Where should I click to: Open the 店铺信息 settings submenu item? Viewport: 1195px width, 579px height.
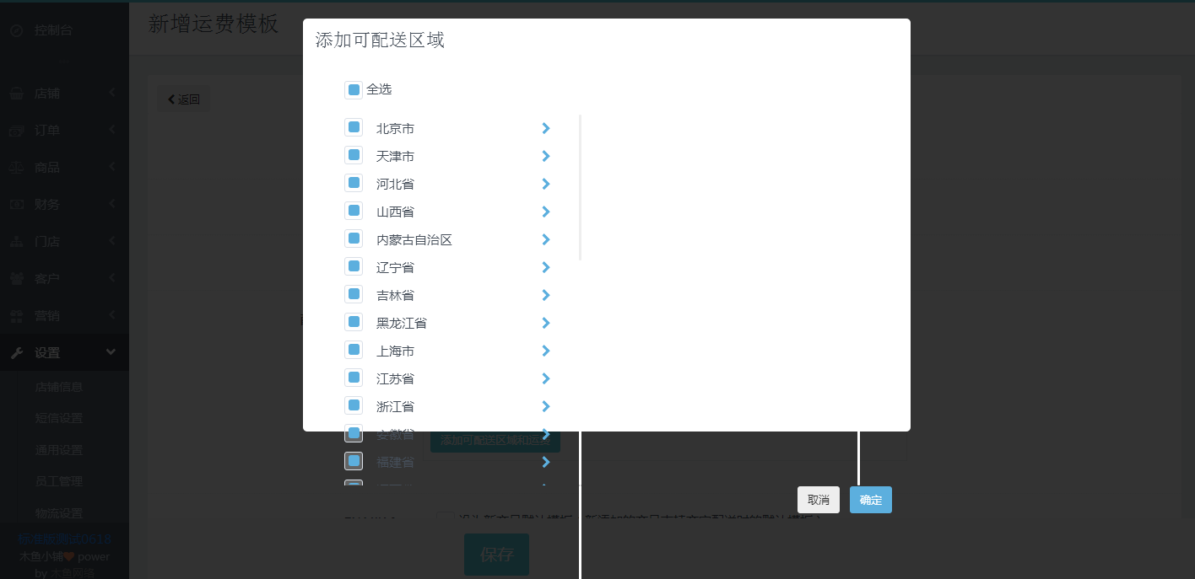[x=59, y=387]
